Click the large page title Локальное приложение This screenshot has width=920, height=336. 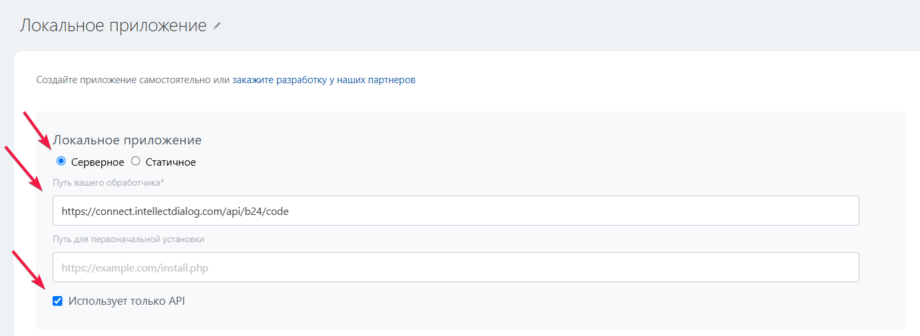113,26
